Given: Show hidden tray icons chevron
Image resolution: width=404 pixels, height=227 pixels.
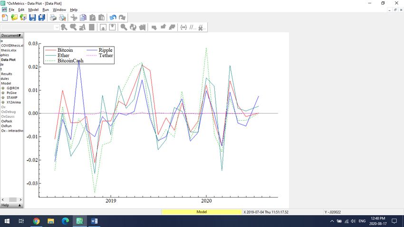Looking at the screenshot, I should coord(332,221).
